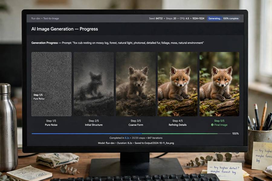Click the green portion of progress bar
Viewport: 272px width, 181px height.
180,134
